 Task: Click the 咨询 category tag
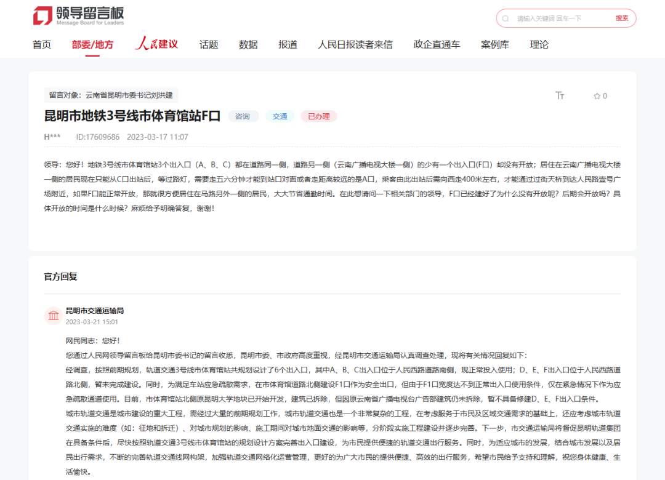tap(243, 116)
